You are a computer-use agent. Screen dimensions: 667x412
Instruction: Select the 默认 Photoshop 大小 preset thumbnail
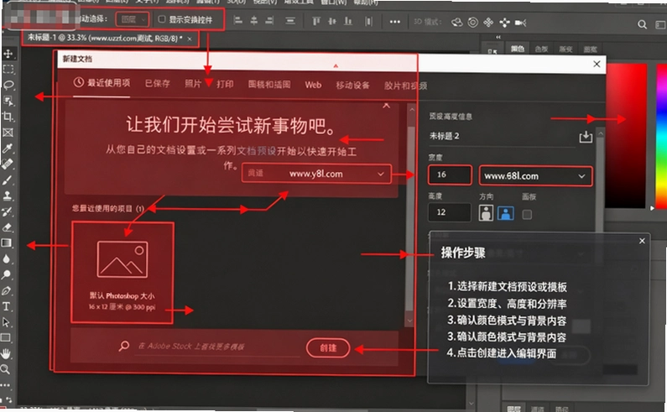point(122,273)
